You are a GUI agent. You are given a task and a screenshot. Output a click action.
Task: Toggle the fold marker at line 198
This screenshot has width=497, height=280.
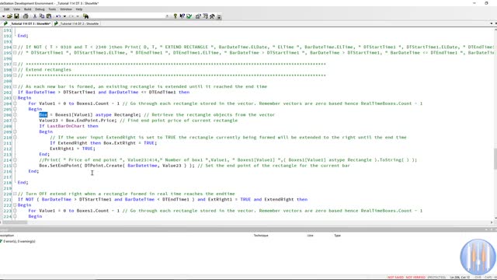click(x=15, y=69)
